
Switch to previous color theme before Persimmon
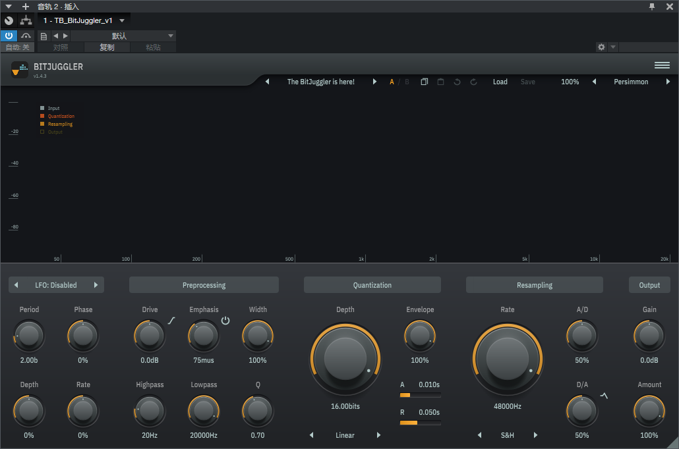tap(594, 82)
